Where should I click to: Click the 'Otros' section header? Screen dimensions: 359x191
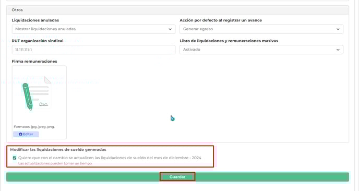[177, 10]
